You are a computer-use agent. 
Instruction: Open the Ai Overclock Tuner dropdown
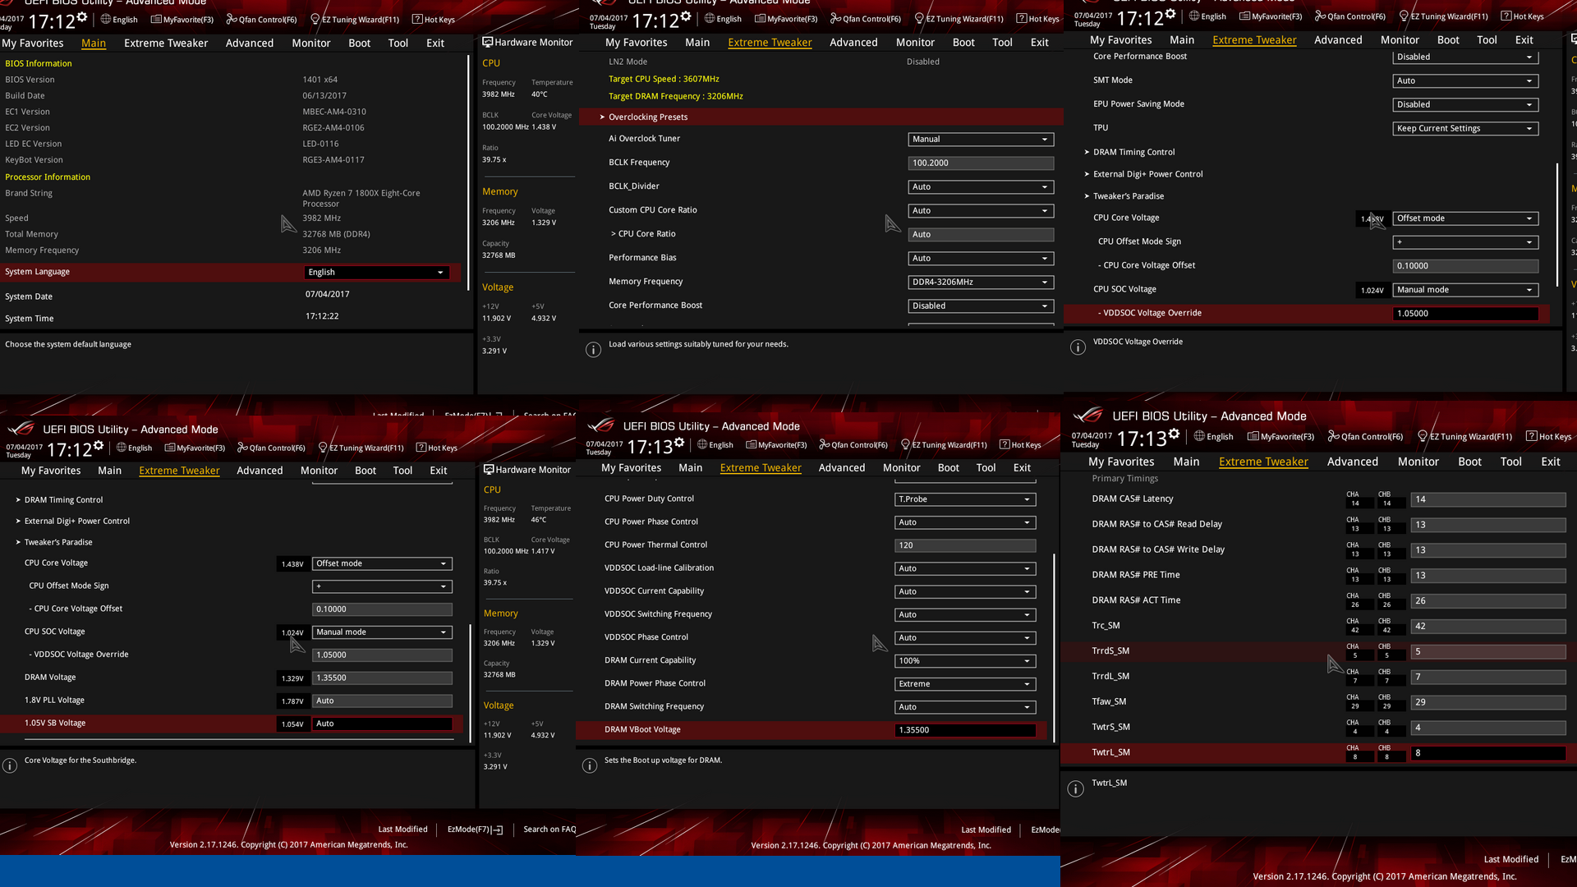click(981, 139)
